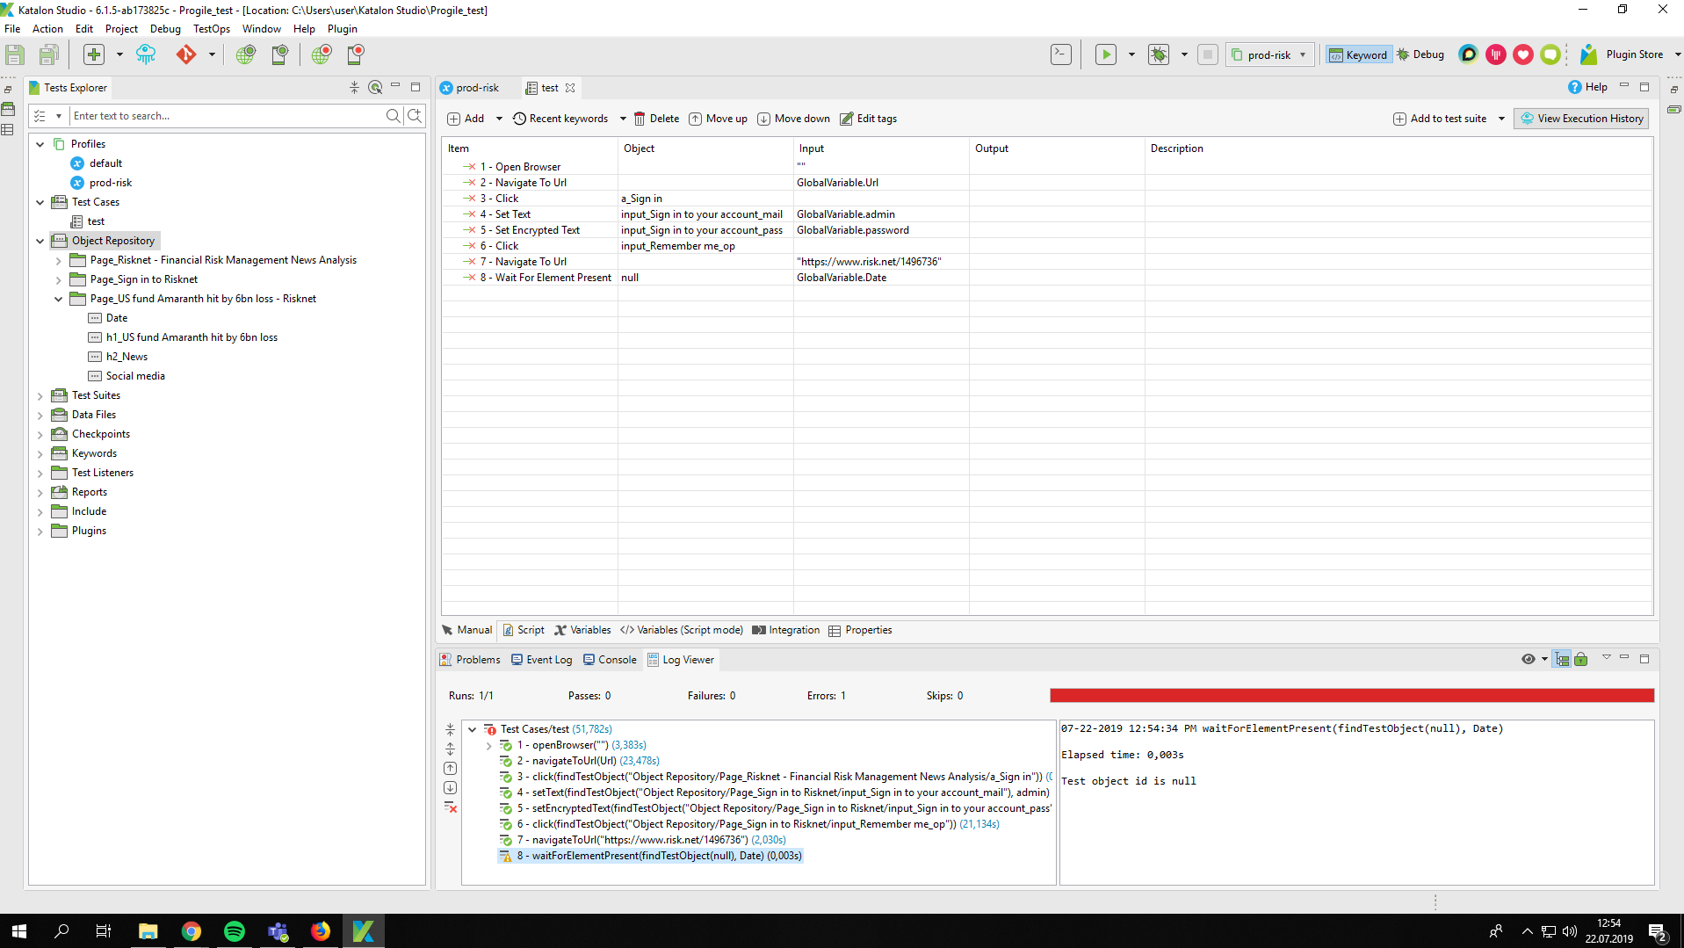Run the test with the green play icon
Image resolution: width=1684 pixels, height=948 pixels.
tap(1105, 54)
